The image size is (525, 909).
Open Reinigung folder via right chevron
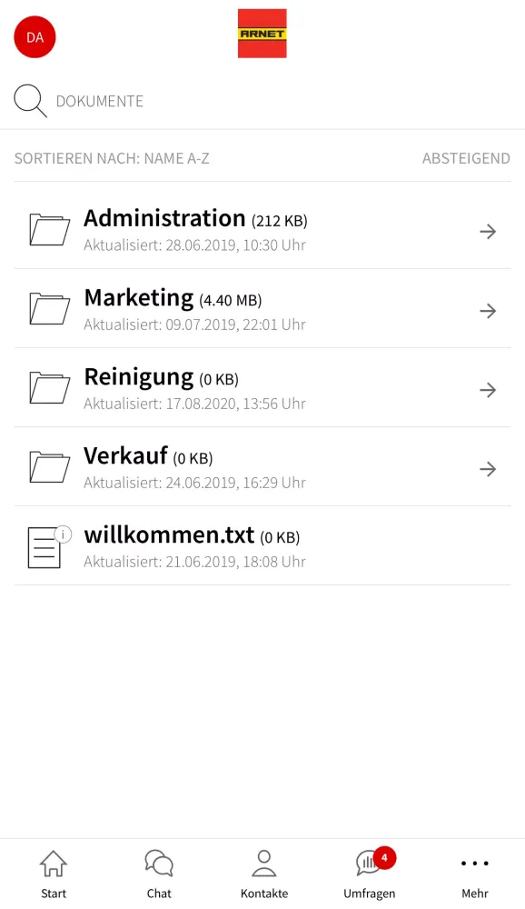(488, 389)
